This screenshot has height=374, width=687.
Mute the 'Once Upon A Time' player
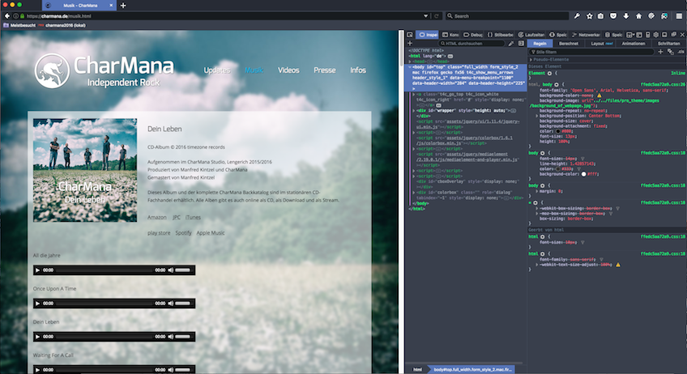pyautogui.click(x=171, y=304)
